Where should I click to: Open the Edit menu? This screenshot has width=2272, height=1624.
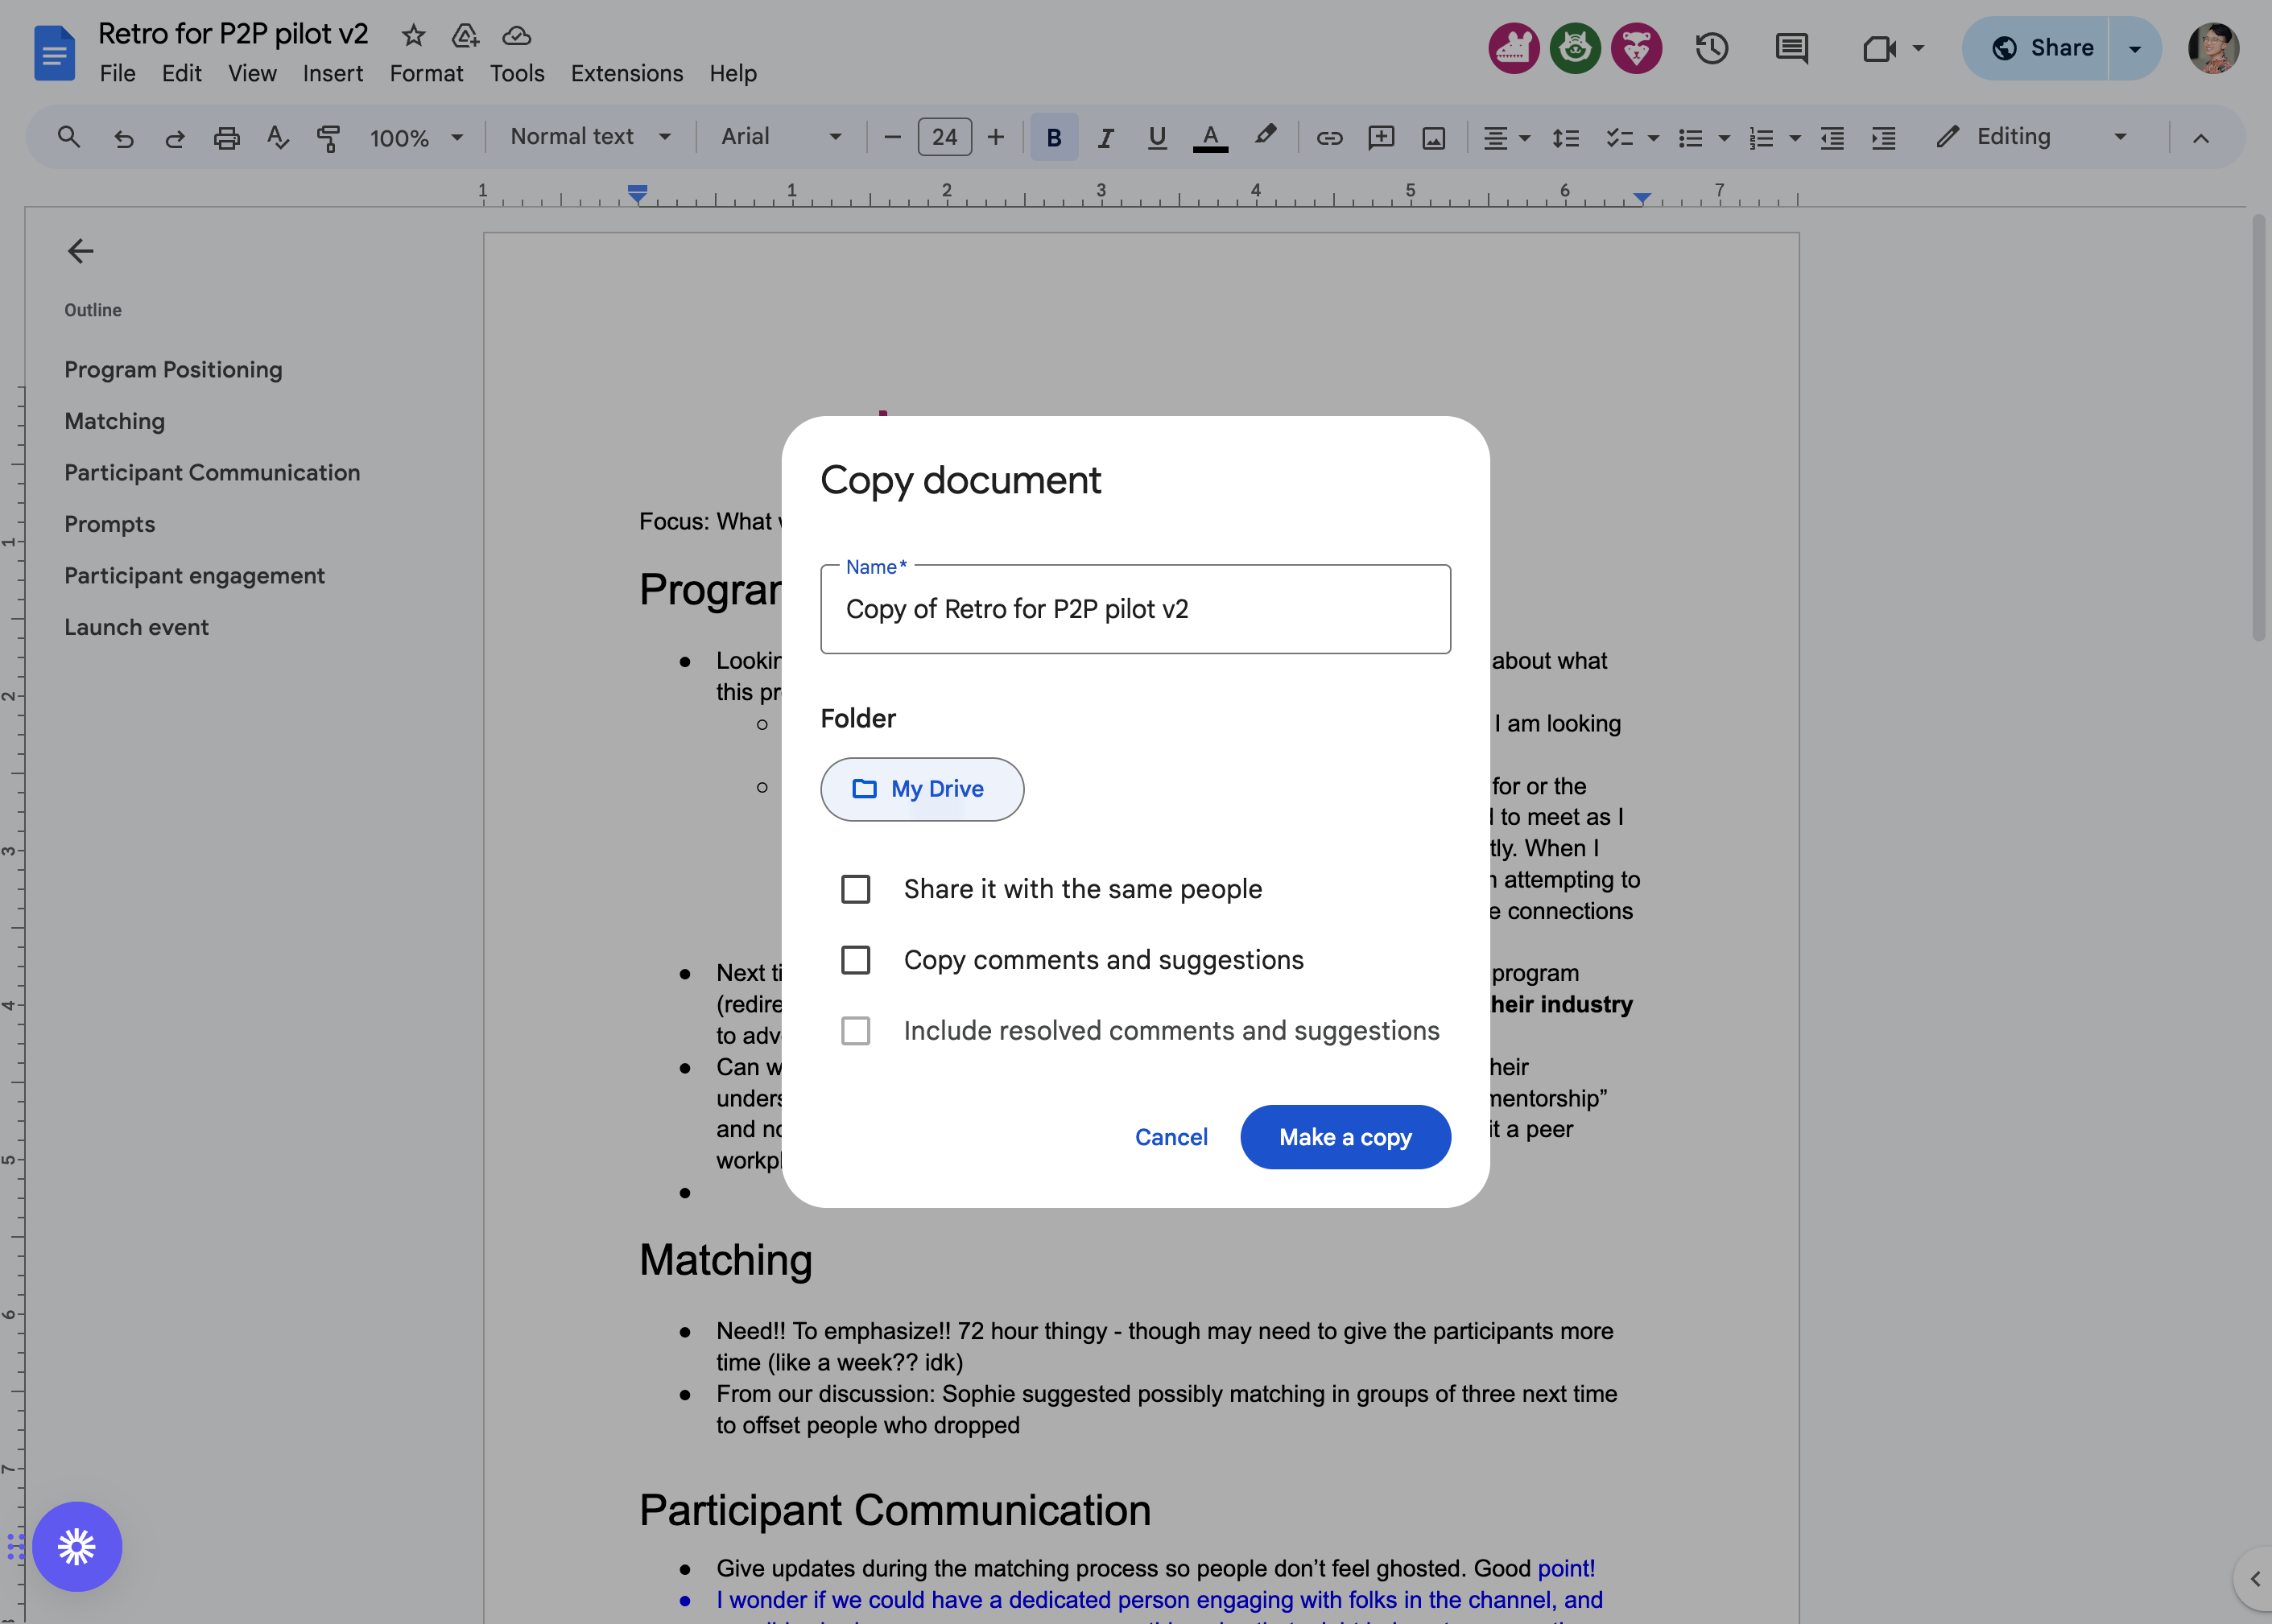tap(181, 74)
